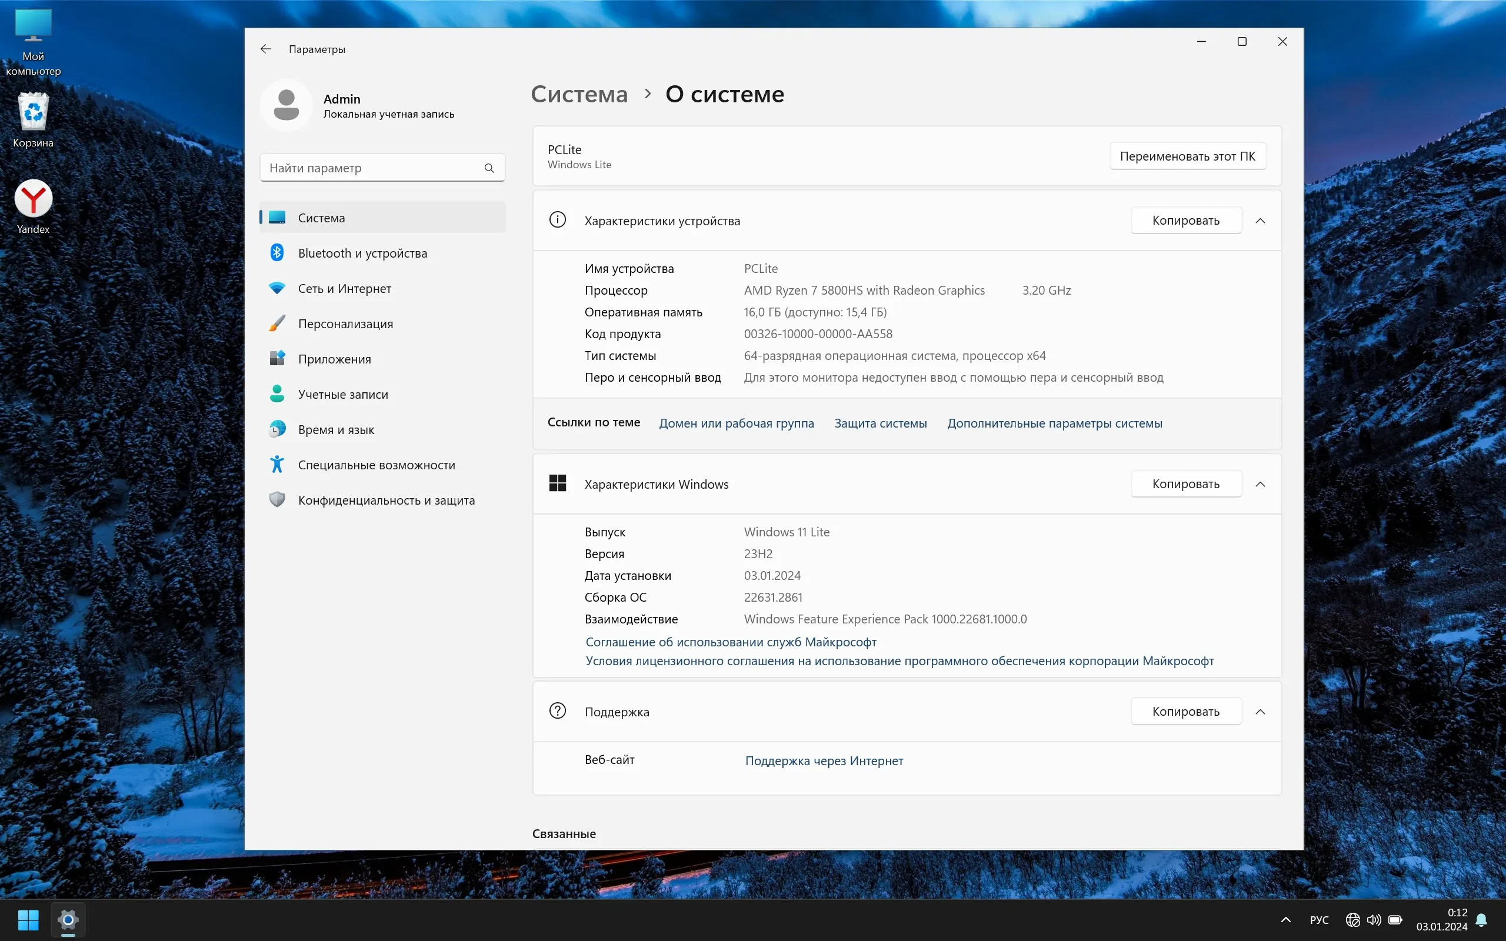The image size is (1506, 941).
Task: Collapse Характеристики устройства section
Action: [x=1260, y=221]
